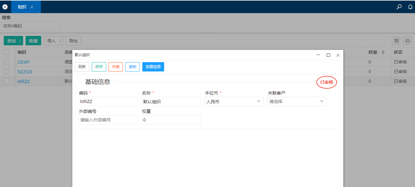Image resolution: width=415 pixels, height=187 pixels.
Task: Open the SZZGS code link
Action: [25, 72]
